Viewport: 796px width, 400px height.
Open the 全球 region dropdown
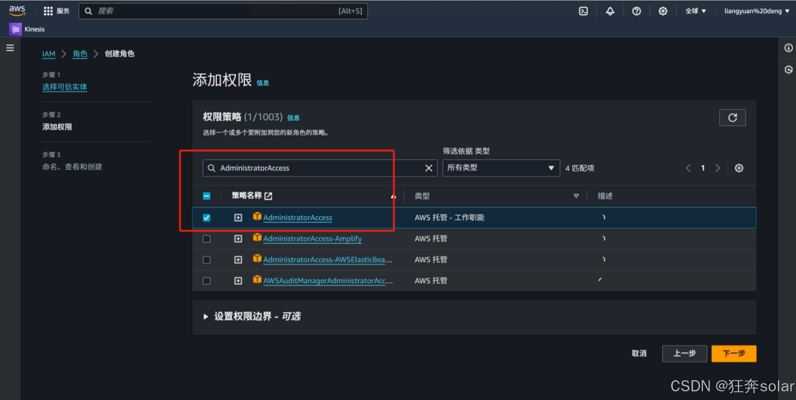(695, 11)
